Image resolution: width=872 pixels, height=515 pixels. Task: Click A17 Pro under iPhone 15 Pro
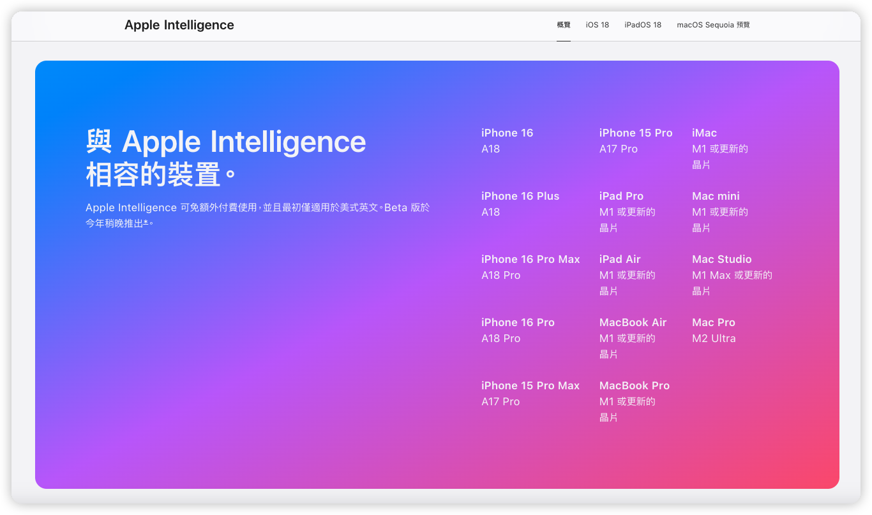(x=619, y=149)
